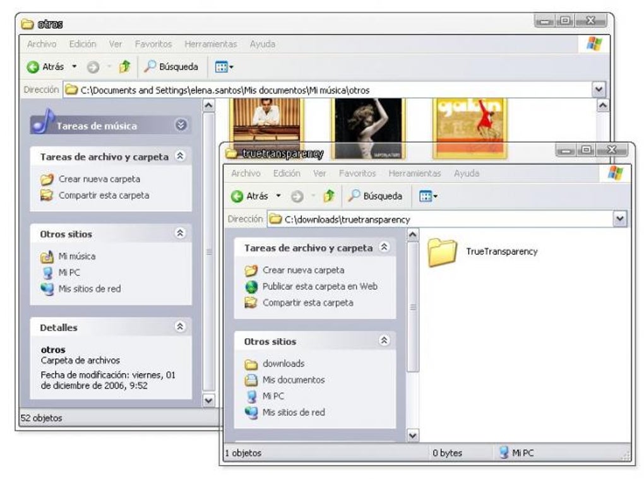Open views icon in truetransparency toolbar
The height and width of the screenshot is (479, 644).
click(x=425, y=196)
